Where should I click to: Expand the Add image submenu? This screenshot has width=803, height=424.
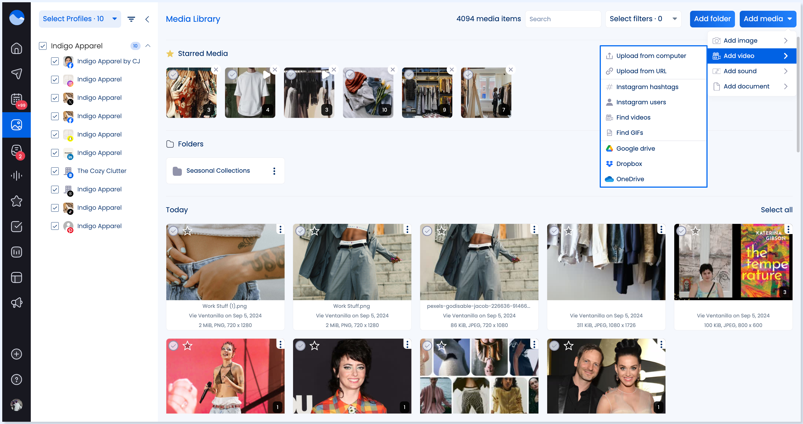pyautogui.click(x=752, y=40)
